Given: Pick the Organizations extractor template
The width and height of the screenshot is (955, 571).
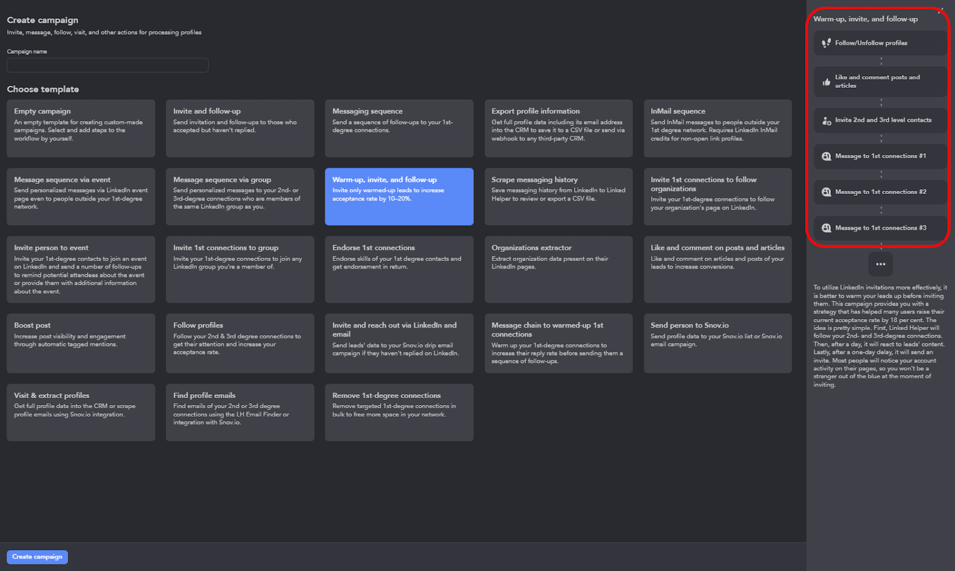Looking at the screenshot, I should point(558,270).
